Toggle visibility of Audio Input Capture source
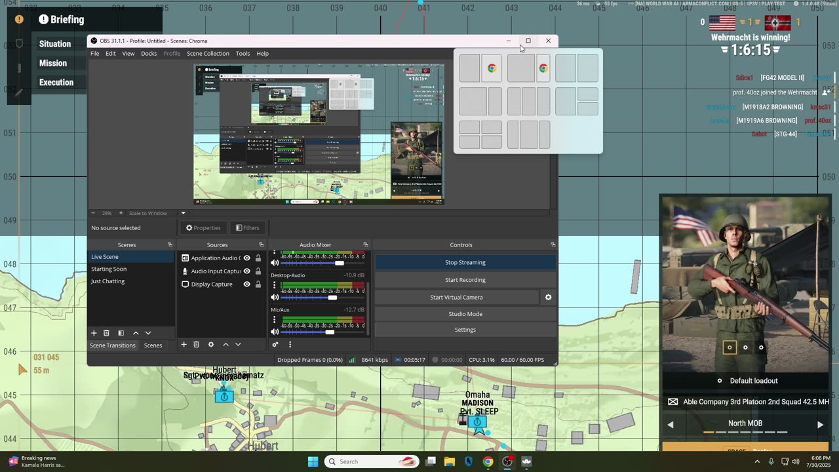Viewport: 839px width, 472px height. 246,271
